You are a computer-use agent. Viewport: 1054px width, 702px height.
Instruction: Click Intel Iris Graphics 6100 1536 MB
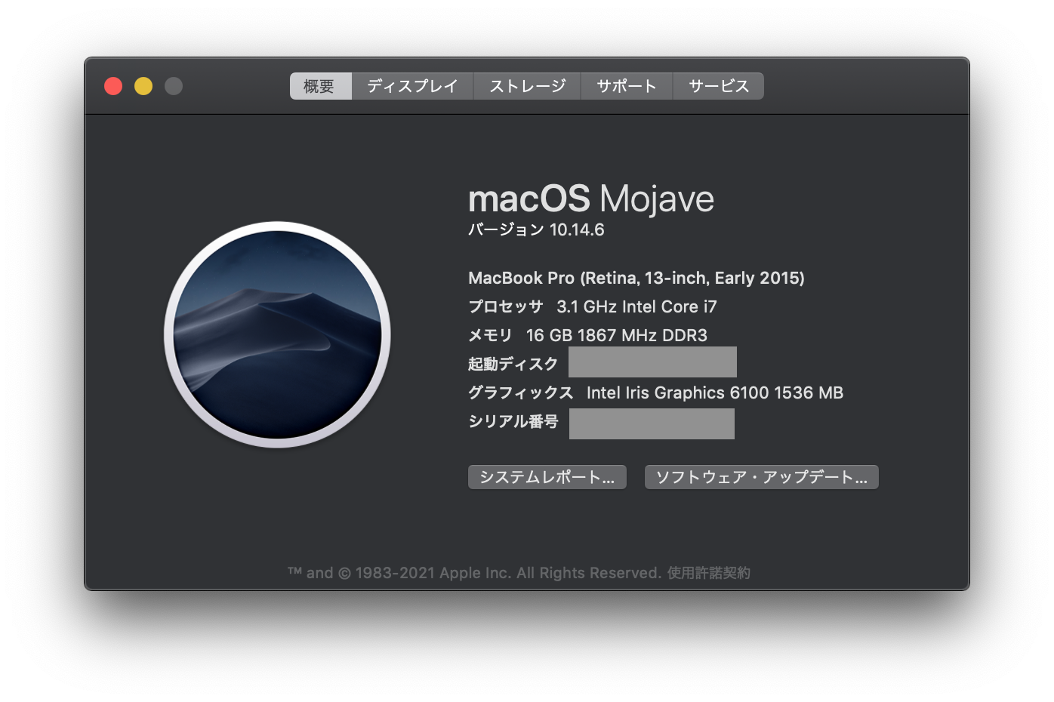[x=715, y=393]
